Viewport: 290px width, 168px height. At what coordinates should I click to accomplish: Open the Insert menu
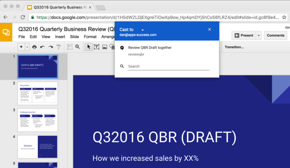click(x=60, y=37)
